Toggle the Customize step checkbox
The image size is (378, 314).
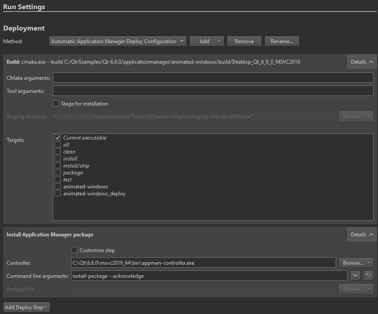tap(74, 250)
